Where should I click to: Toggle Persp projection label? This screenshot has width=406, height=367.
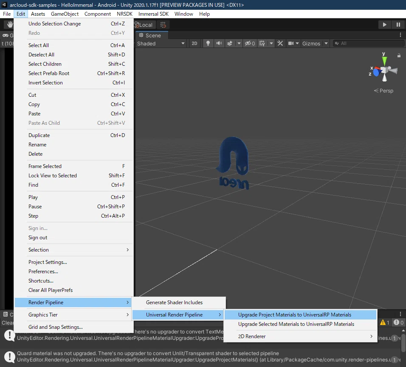383,90
